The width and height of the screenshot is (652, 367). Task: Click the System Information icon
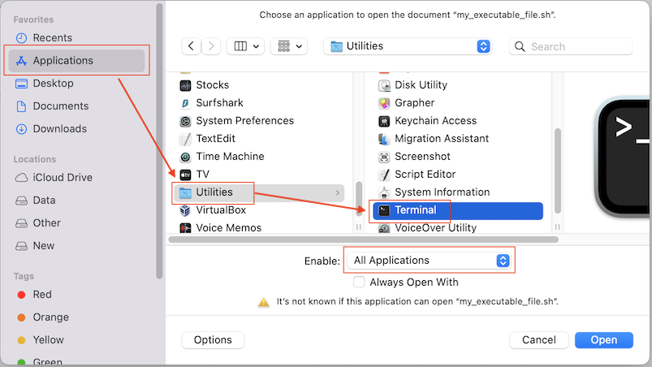click(x=384, y=192)
